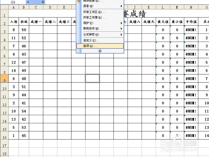Image resolution: width=209 pixels, height=157 pixels.
Task: Click #NUM! error cell in row 9
Action: (x=191, y=78)
